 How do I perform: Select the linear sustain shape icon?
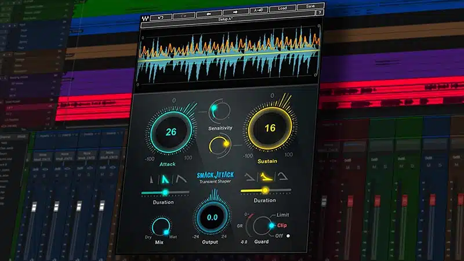(x=250, y=177)
